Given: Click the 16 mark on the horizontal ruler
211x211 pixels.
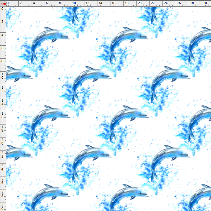Looking at the screenshot, I should (x=113, y=3).
